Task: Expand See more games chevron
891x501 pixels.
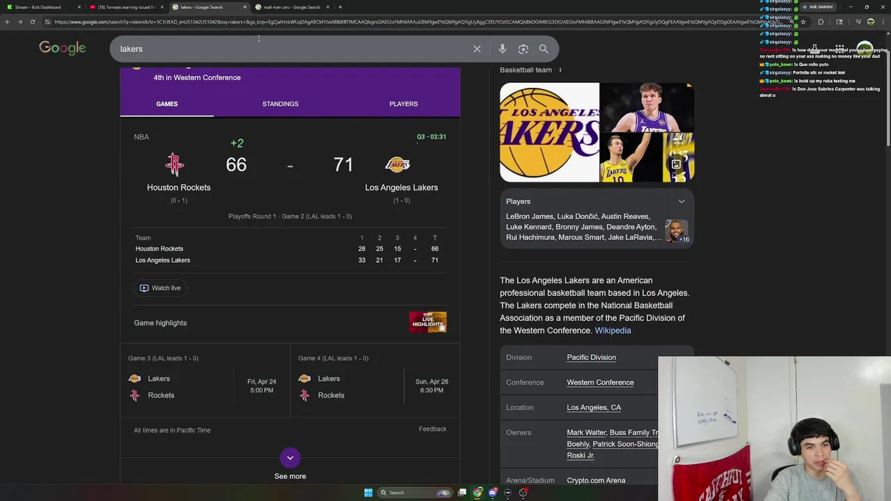Action: point(290,457)
